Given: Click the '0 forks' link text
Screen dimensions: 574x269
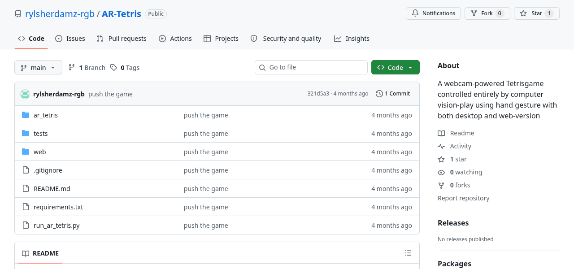Looking at the screenshot, I should [460, 185].
